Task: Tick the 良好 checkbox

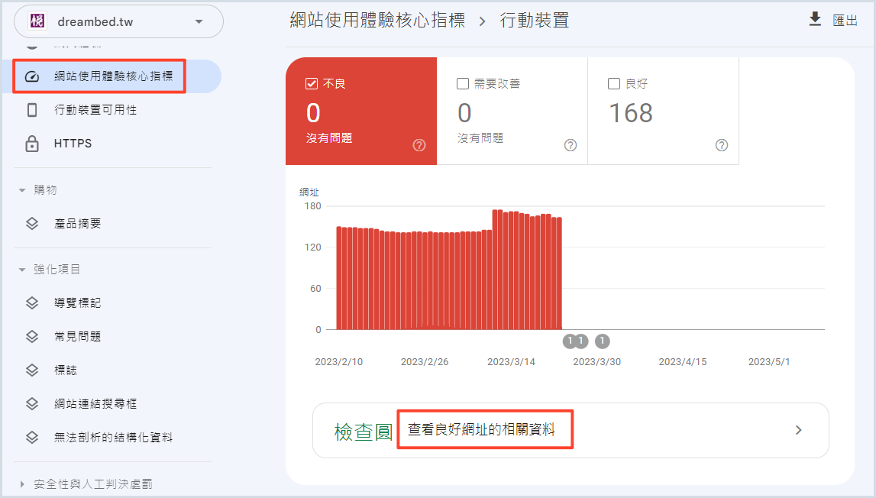Action: pyautogui.click(x=613, y=83)
